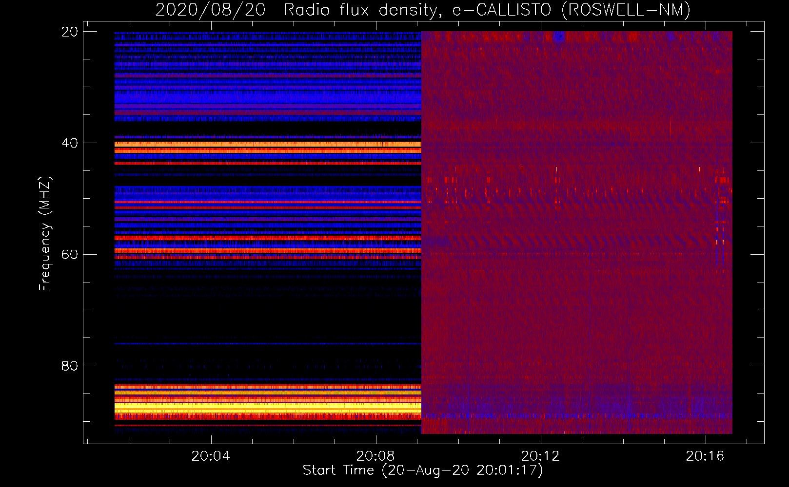Click the plot title 'Radio flux density, e-CALLISTO (ROSWELL-NM)'
The image size is (789, 487).
click(x=487, y=10)
